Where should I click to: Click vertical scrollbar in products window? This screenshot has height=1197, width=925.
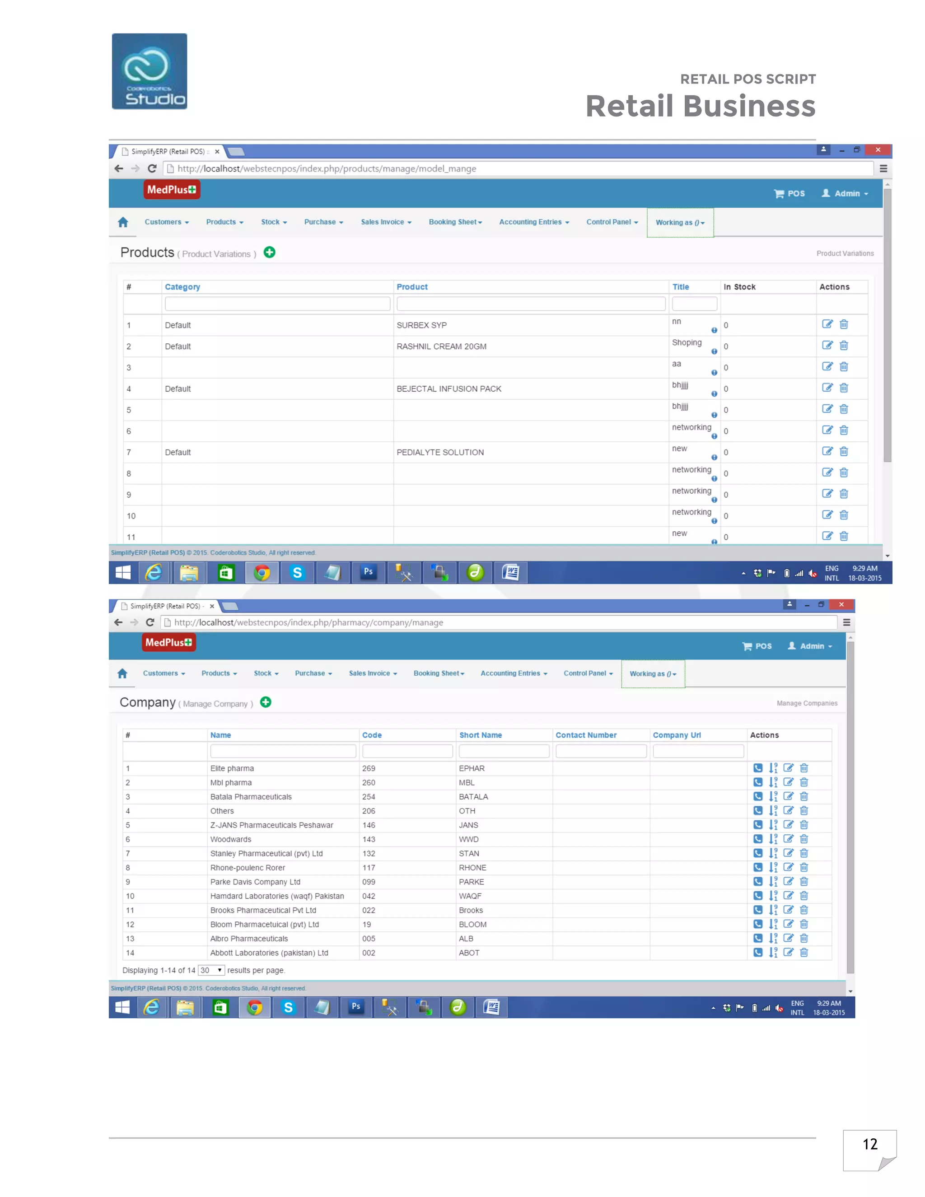(887, 326)
